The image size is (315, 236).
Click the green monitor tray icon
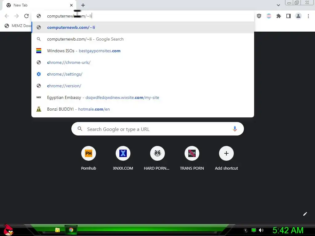coord(254,230)
